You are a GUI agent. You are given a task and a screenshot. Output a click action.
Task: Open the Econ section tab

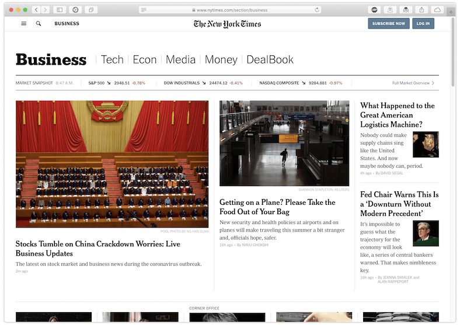coord(145,60)
